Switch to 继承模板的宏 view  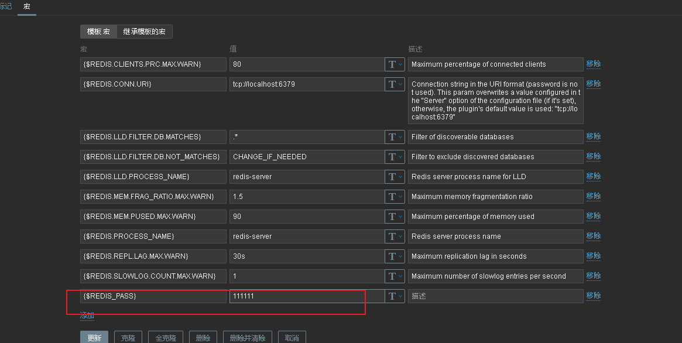[x=144, y=32]
